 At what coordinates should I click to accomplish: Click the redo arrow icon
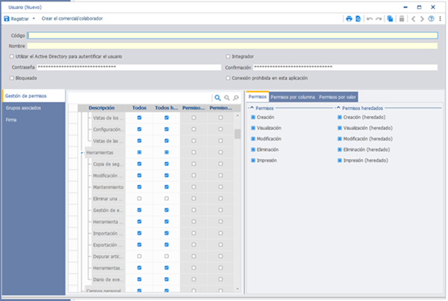379,19
